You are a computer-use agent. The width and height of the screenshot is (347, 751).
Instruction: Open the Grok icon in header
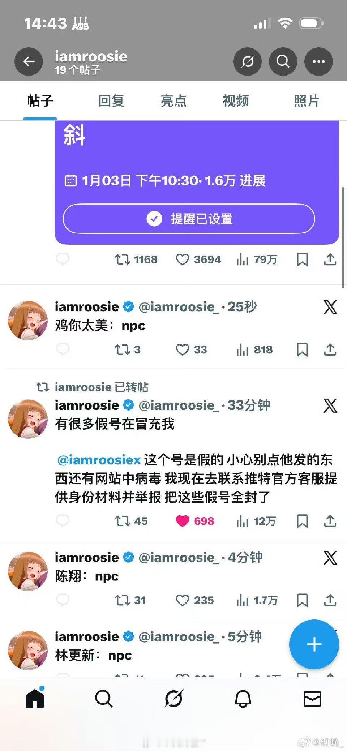pos(248,61)
